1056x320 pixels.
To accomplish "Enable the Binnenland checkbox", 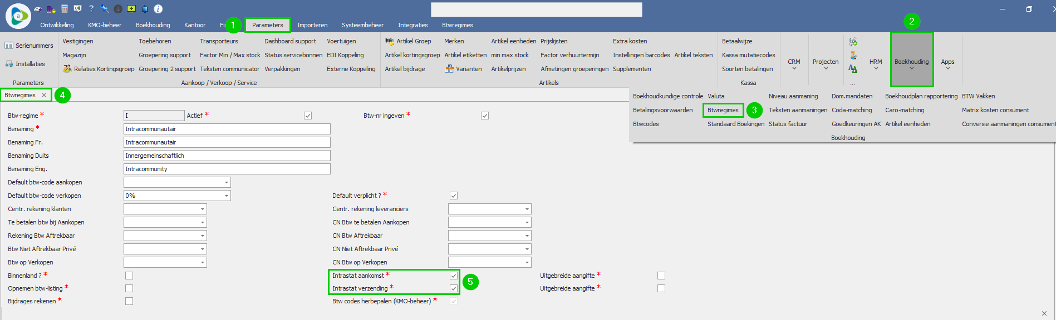I will tap(129, 276).
